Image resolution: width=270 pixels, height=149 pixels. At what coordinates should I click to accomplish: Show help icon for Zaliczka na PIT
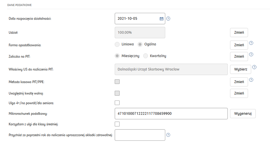(251, 54)
